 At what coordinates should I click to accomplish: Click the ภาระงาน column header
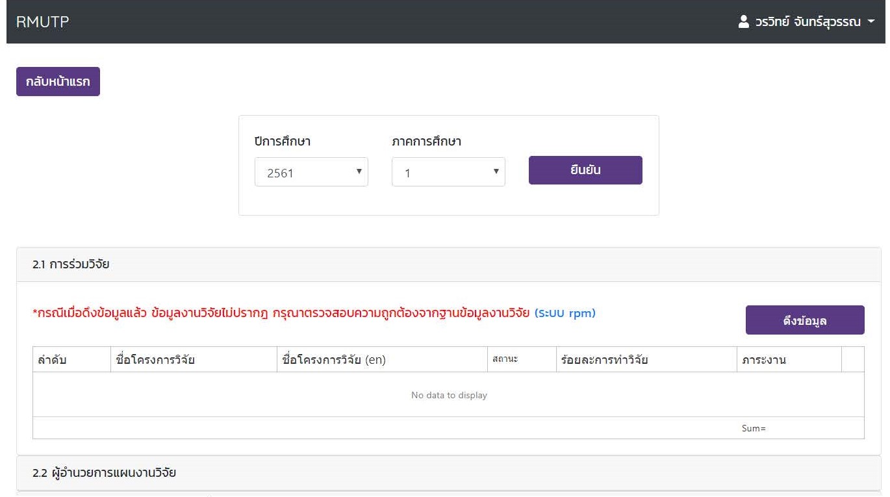click(764, 360)
